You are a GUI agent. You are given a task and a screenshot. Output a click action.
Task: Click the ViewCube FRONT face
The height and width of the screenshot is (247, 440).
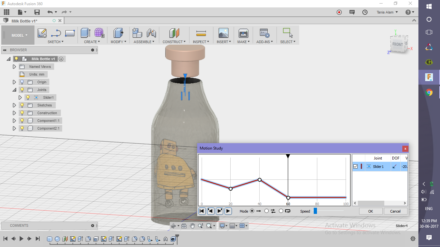(397, 44)
